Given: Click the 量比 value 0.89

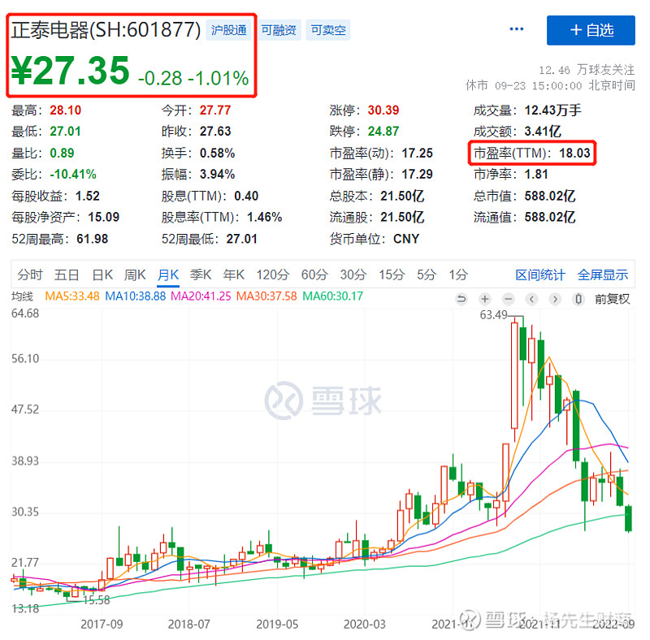Looking at the screenshot, I should pos(62,153).
